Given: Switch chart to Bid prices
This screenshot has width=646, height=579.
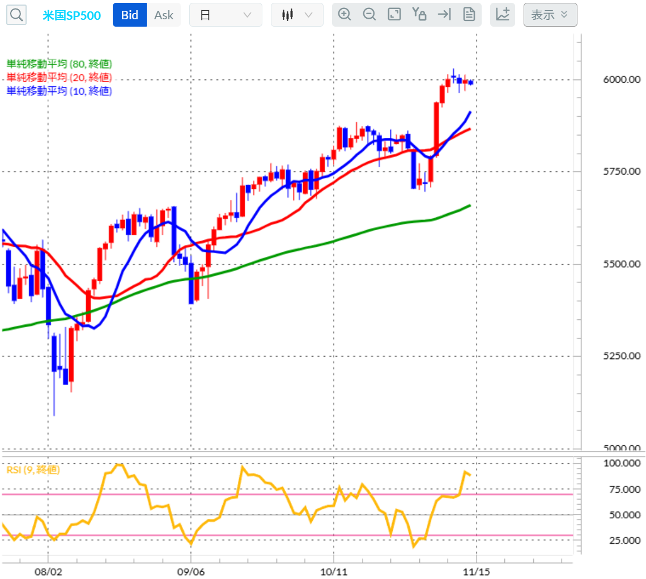Looking at the screenshot, I should [129, 15].
